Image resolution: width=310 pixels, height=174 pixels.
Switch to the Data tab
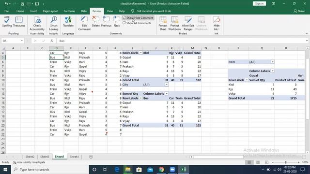84,11
